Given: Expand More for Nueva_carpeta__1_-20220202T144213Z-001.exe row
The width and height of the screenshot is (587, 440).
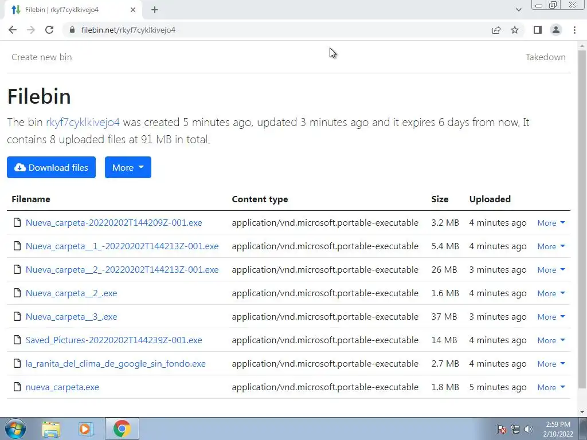Looking at the screenshot, I should coord(551,246).
